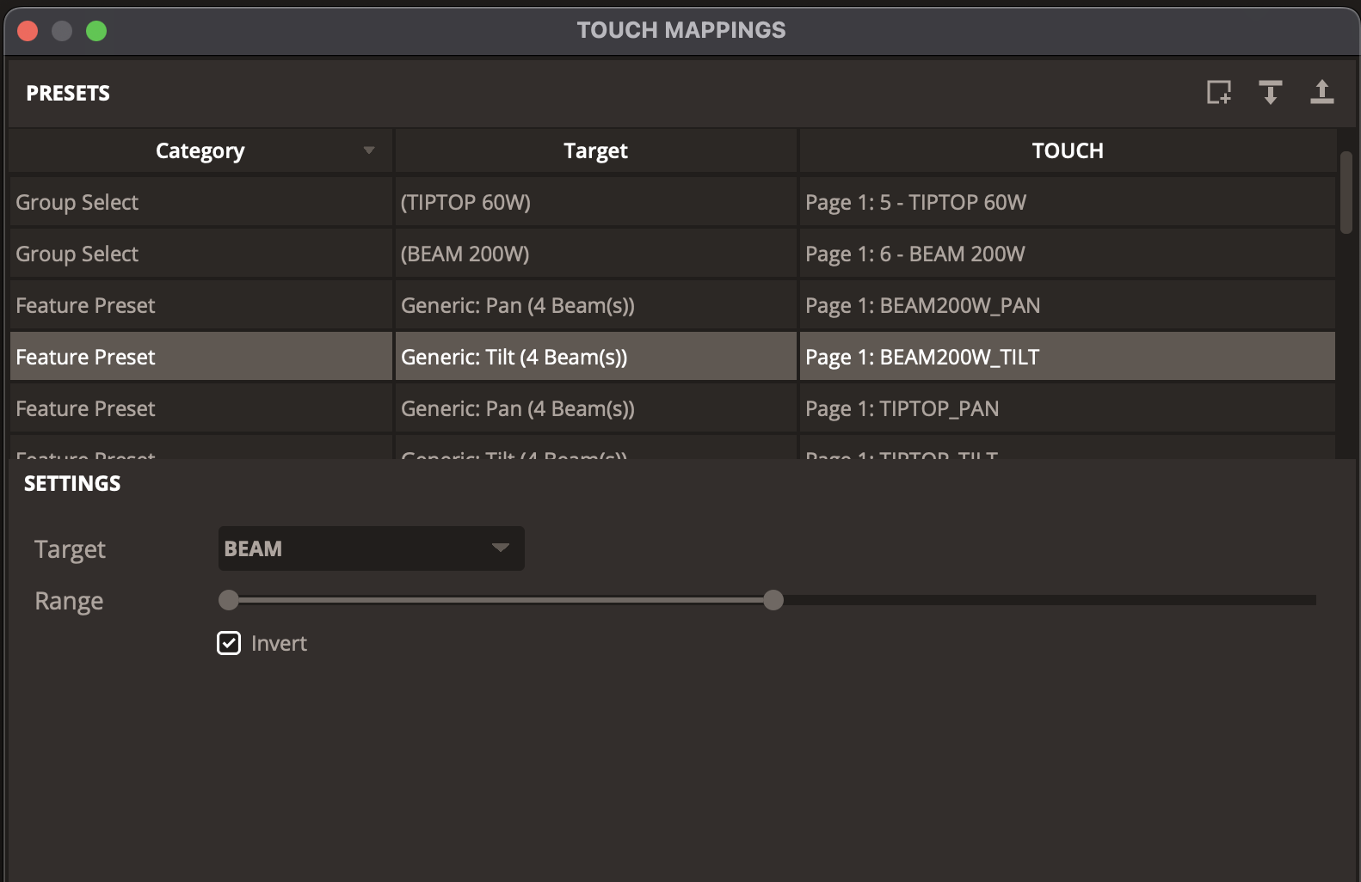This screenshot has width=1361, height=882.
Task: Toggle the Invert checkbox
Action: pos(229,643)
